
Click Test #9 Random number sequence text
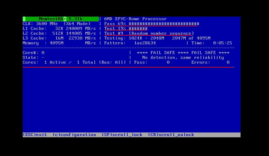click(x=149, y=33)
